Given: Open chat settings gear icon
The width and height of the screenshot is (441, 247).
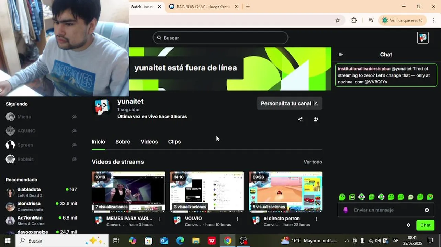Looking at the screenshot, I should 409,225.
